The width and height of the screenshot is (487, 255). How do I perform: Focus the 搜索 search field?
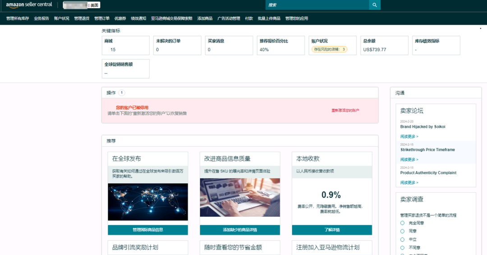[317, 5]
